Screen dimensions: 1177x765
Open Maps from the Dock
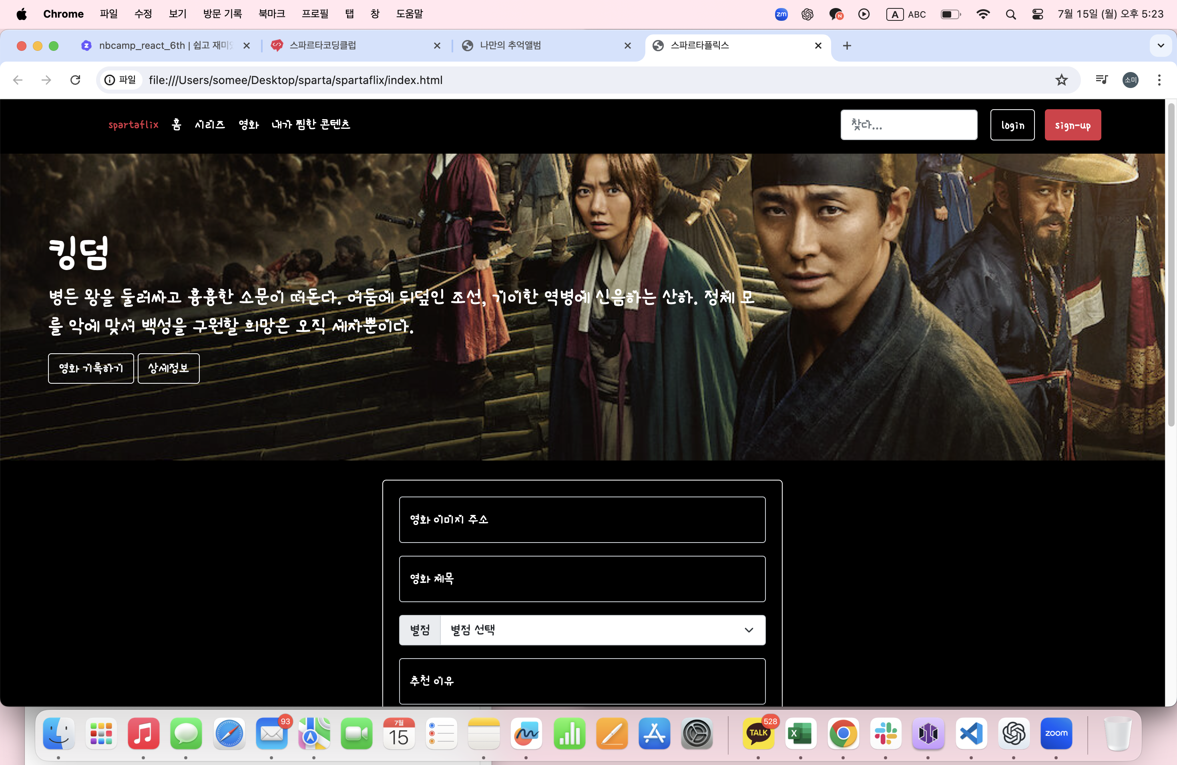314,733
